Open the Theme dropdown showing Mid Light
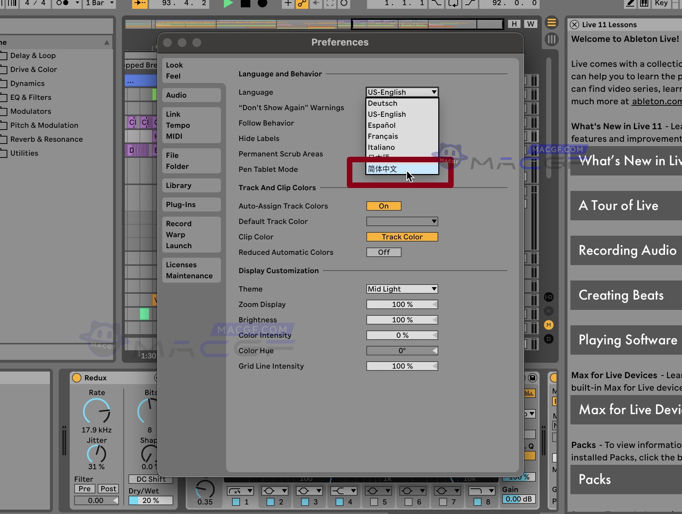The width and height of the screenshot is (682, 514). point(402,289)
